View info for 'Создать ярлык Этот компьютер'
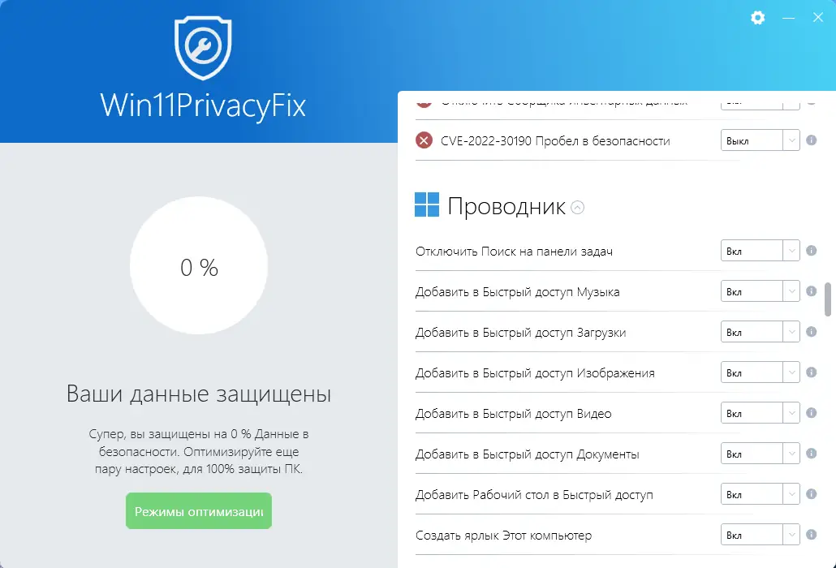The image size is (836, 568). [x=811, y=535]
